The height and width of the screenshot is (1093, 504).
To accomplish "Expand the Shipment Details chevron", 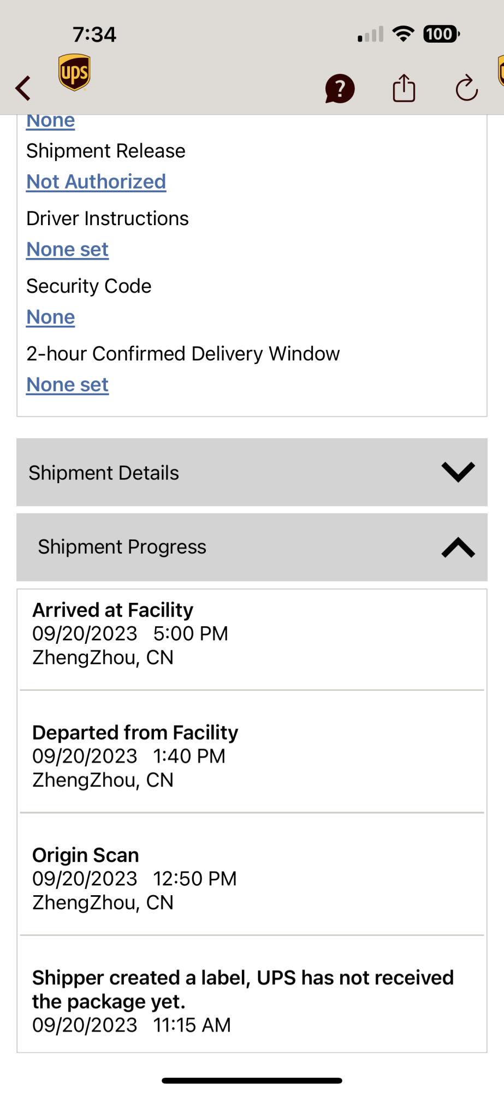I will (x=458, y=472).
